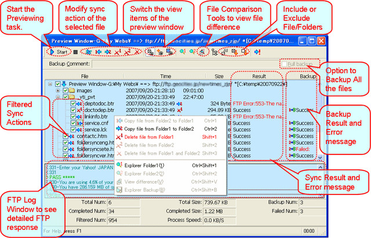Image resolution: width=371 pixels, height=238 pixels.
Task: Choose Copy file from Folder1 to Folder2
Action: point(170,129)
